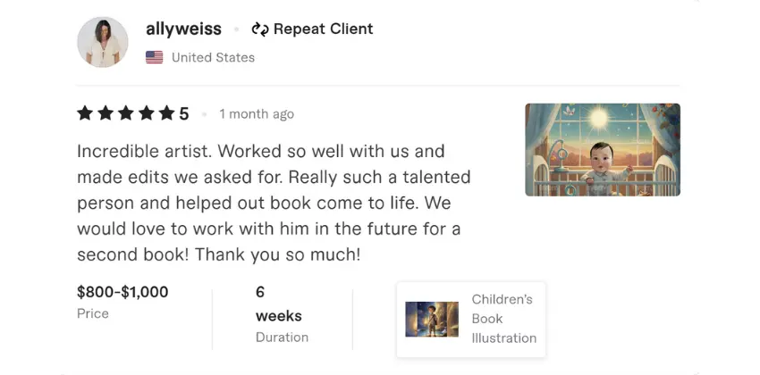Click the allyweiss profile avatar
Image resolution: width=760 pixels, height=375 pixels.
103,42
